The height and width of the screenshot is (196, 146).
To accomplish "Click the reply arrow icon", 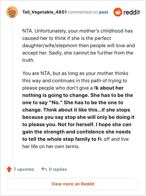I will 44,169.
